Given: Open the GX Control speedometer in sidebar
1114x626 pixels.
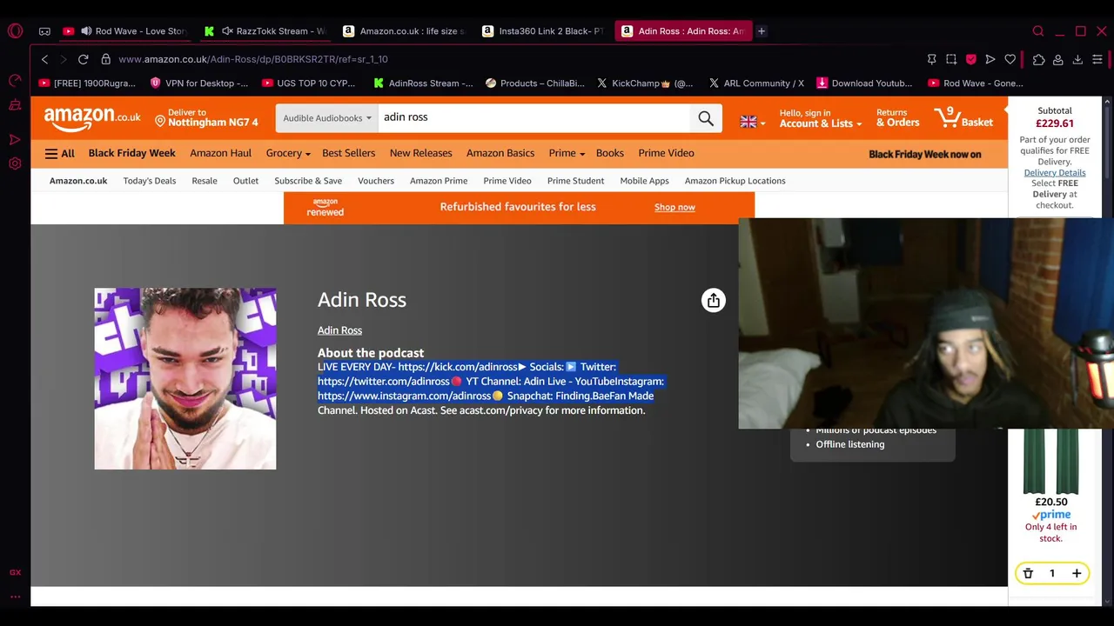Looking at the screenshot, I should (15, 80).
